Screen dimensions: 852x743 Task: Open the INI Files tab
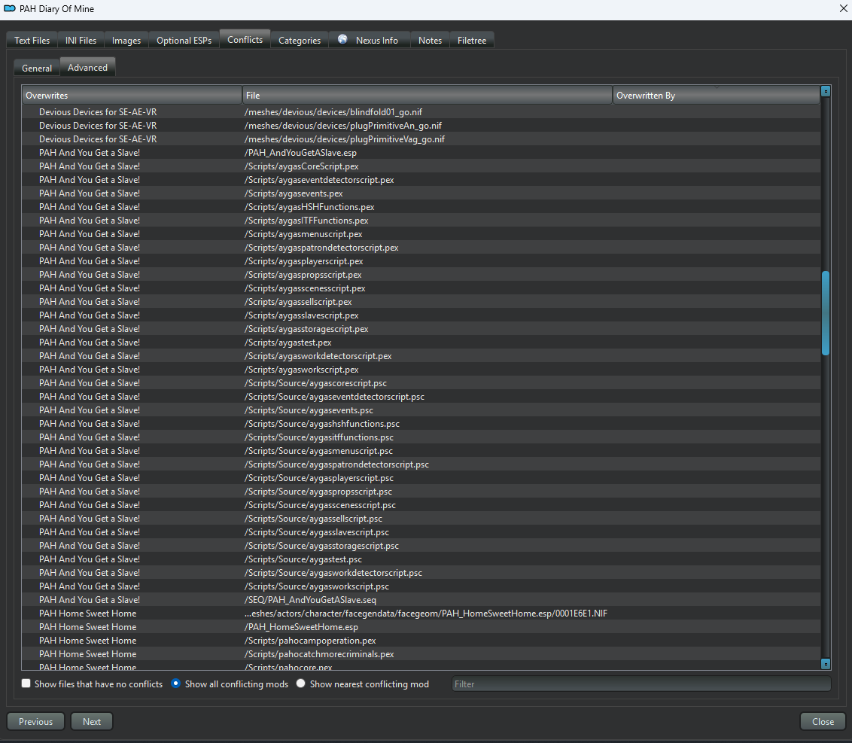click(81, 40)
